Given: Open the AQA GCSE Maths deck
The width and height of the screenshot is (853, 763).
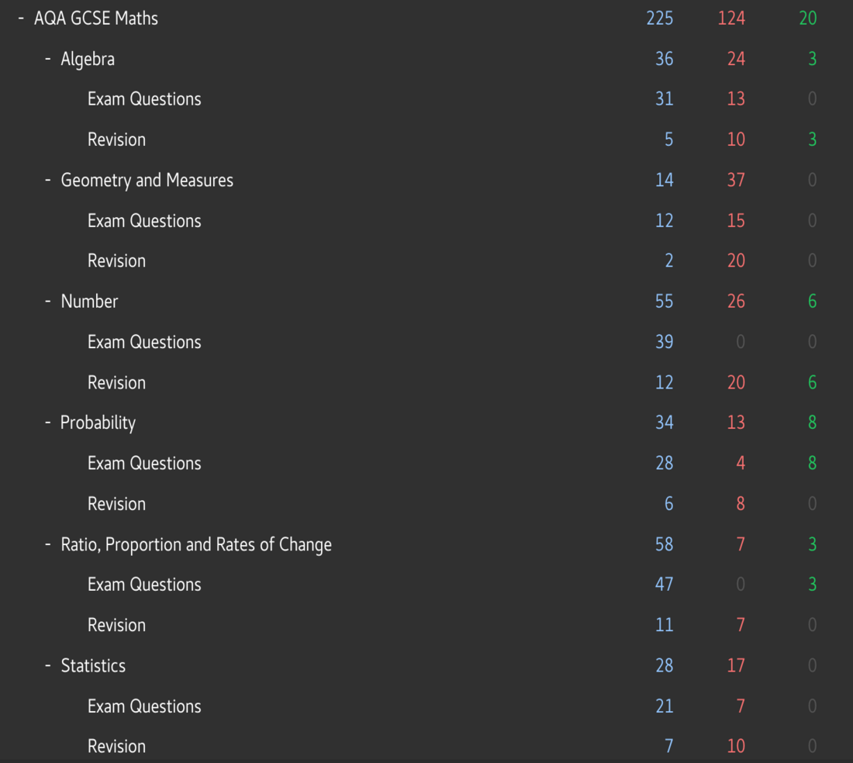Looking at the screenshot, I should (95, 19).
